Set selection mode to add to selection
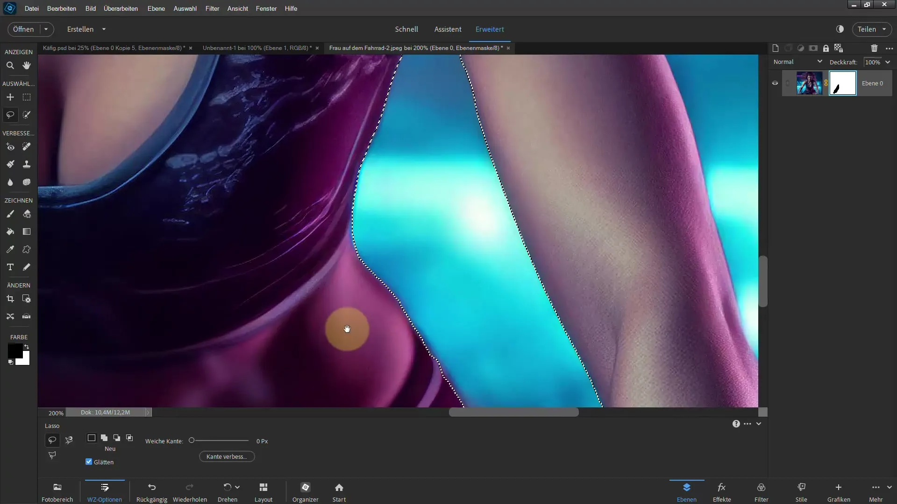 (x=104, y=438)
